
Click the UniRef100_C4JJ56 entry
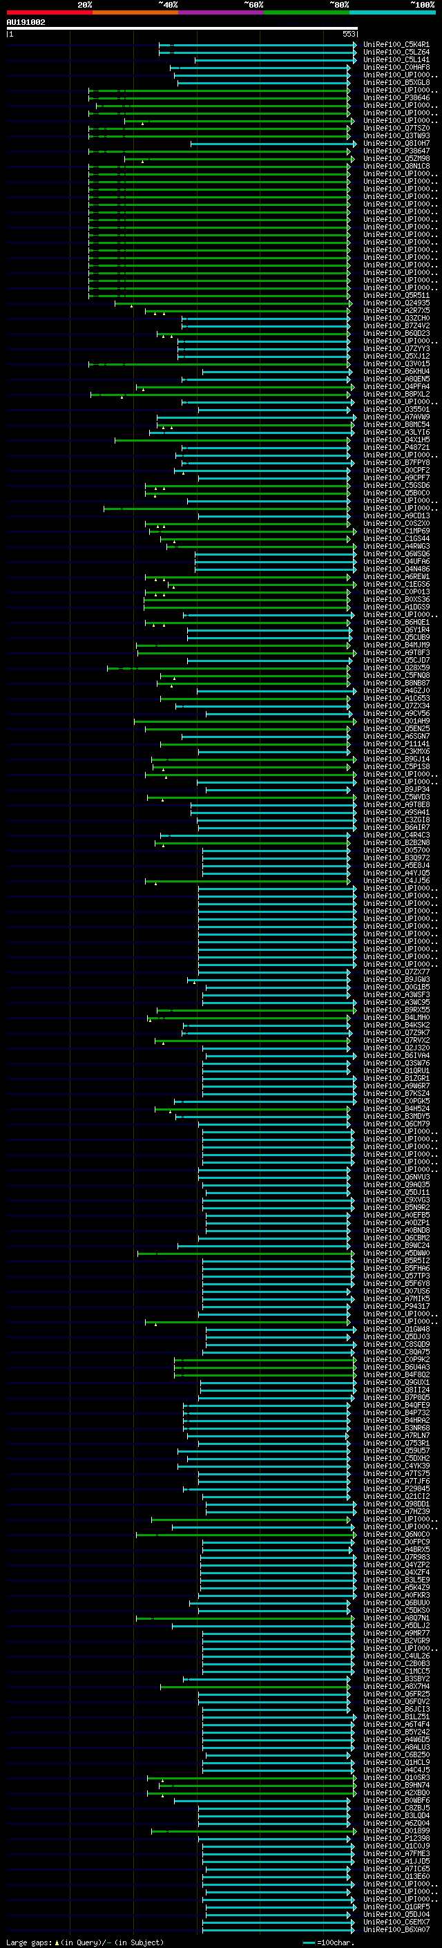(396, 880)
